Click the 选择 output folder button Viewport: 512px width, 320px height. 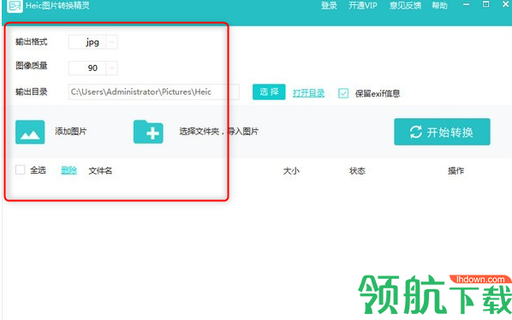pyautogui.click(x=269, y=92)
